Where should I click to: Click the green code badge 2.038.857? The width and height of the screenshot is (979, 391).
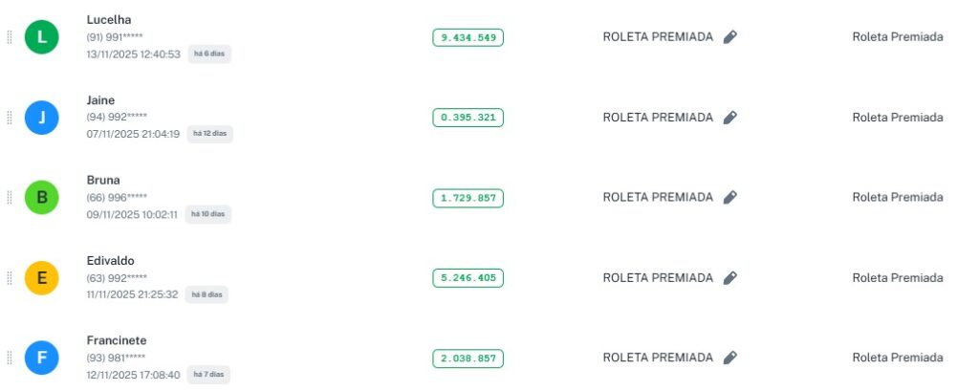(x=468, y=358)
